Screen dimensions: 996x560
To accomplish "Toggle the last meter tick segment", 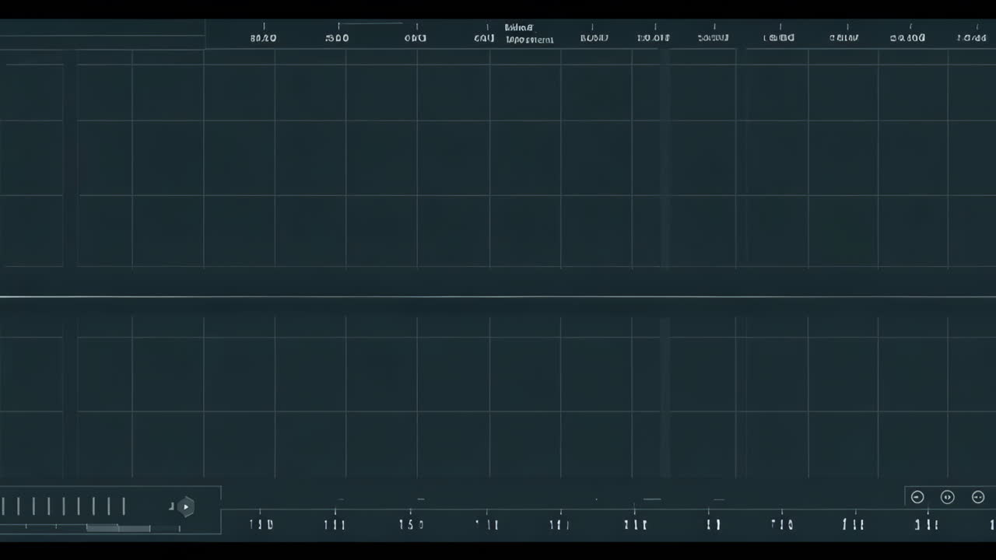I will 124,505.
